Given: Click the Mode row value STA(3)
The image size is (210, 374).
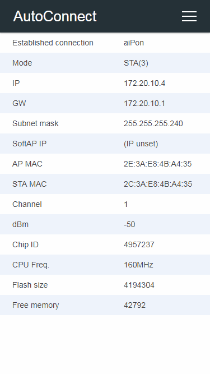Looking at the screenshot, I should click(x=136, y=63).
